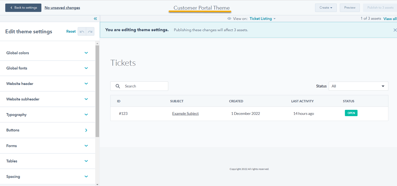The height and width of the screenshot is (186, 397).
Task: Click the STATUS column header
Action: [349, 101]
